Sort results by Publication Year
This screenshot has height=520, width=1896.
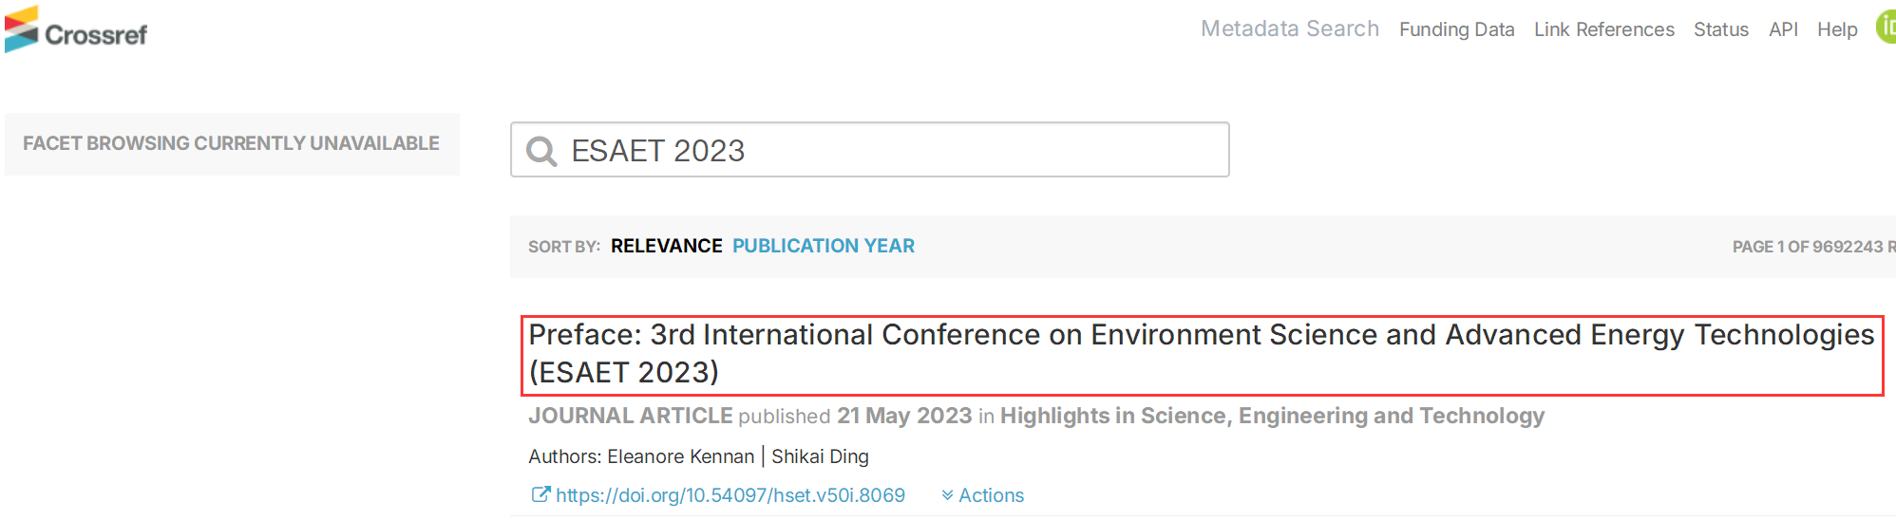click(x=824, y=246)
